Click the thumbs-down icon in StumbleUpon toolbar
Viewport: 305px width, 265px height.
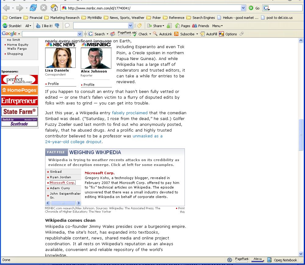coord(57,26)
